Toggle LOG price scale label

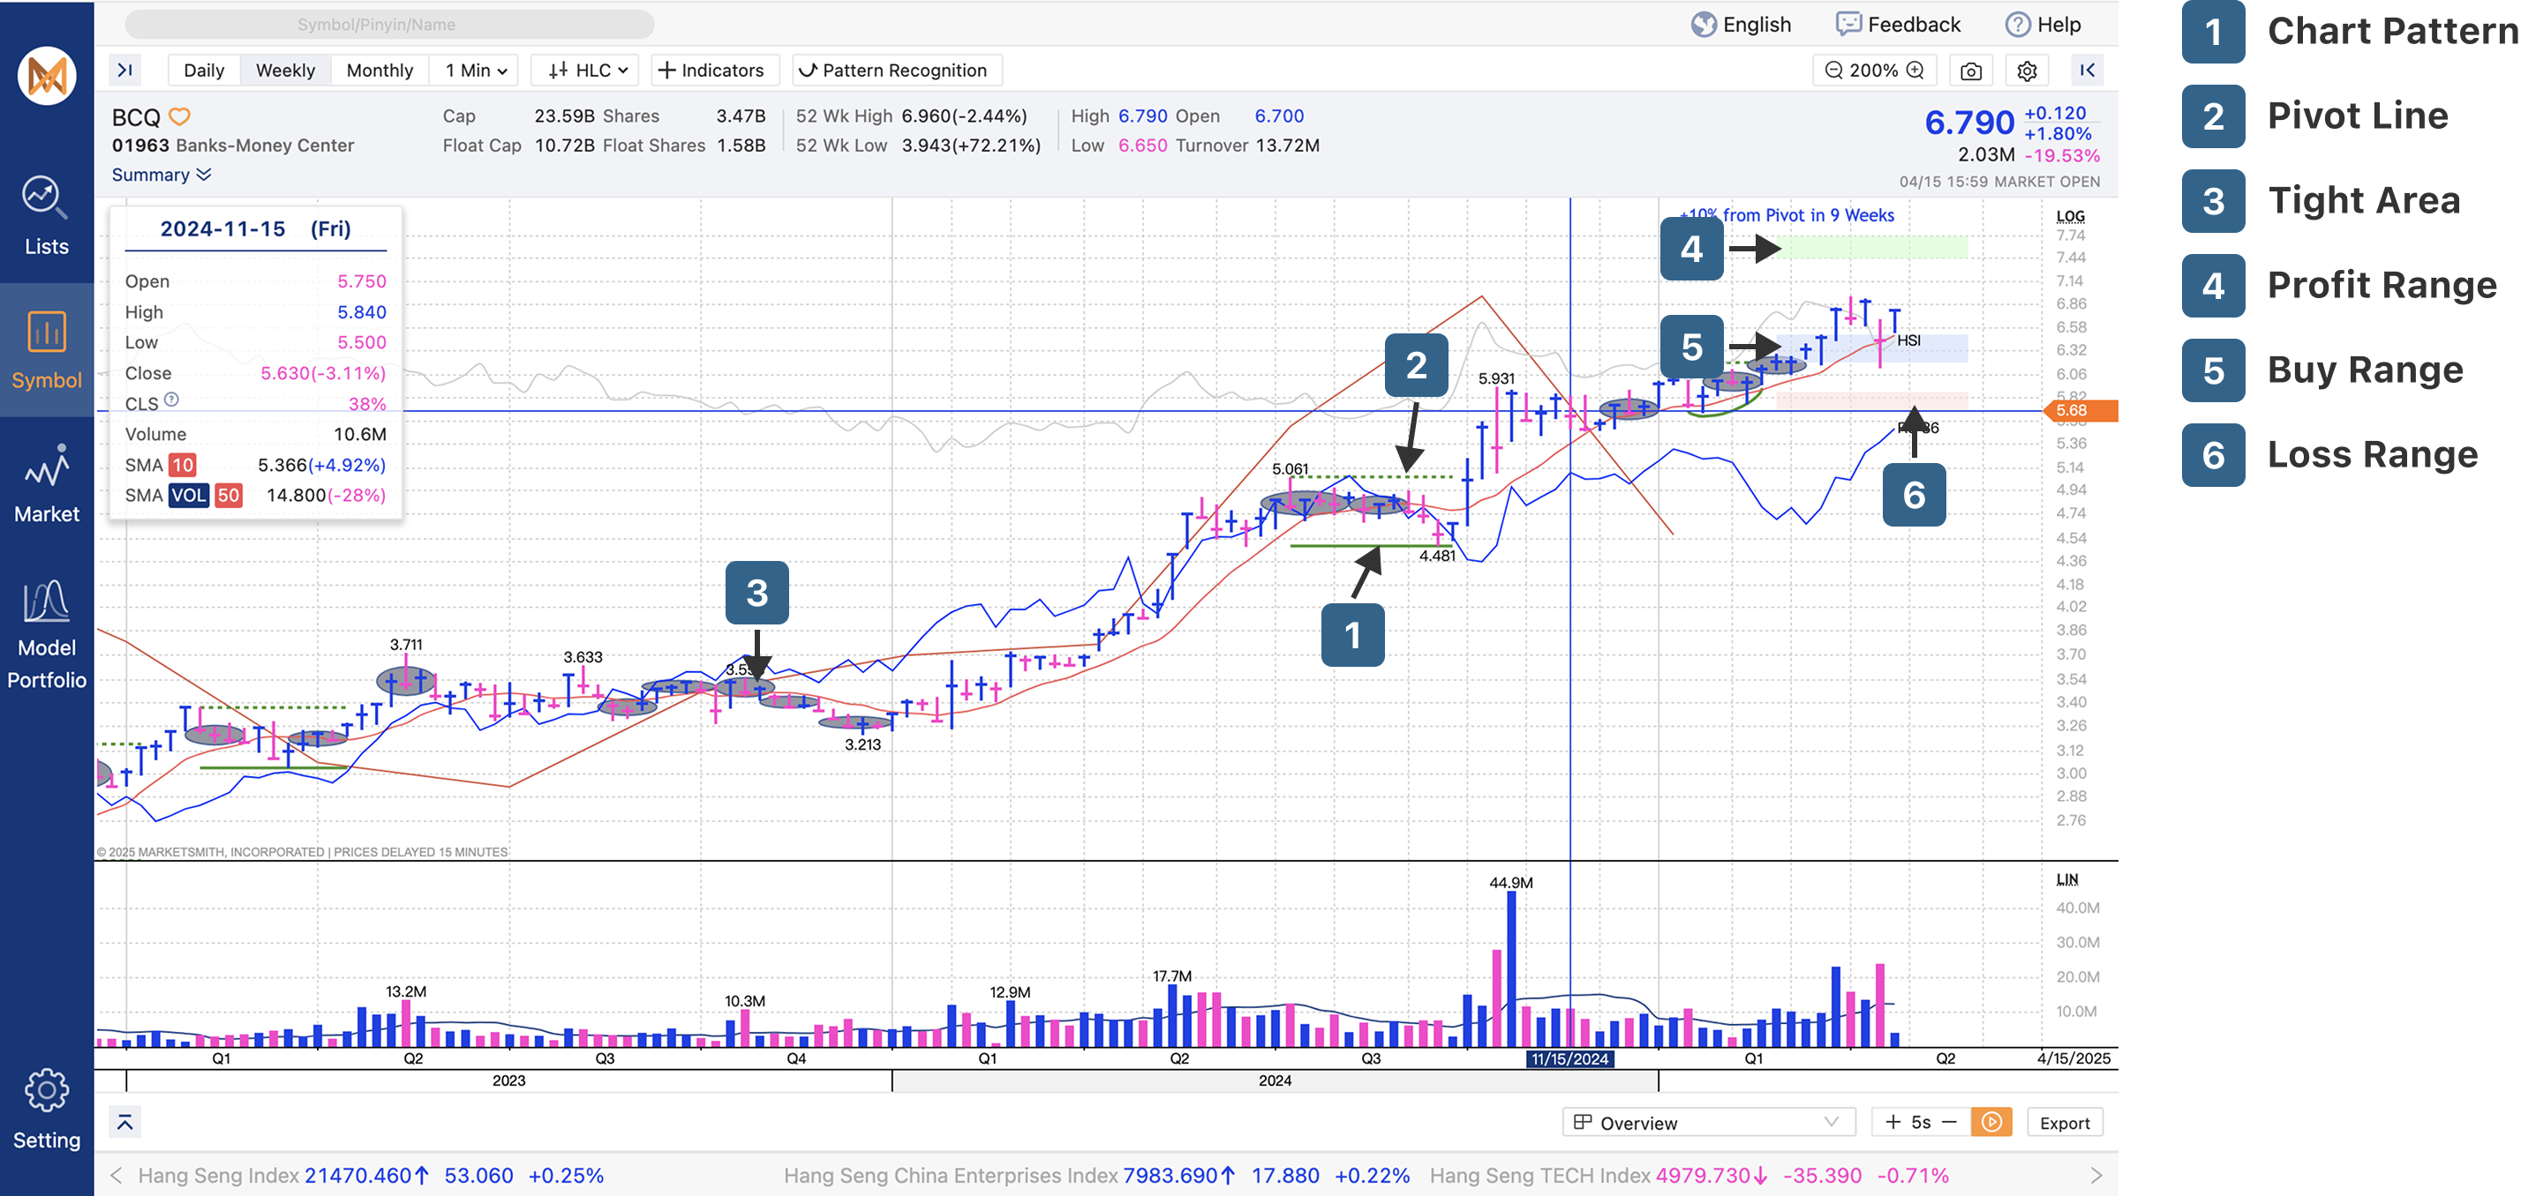(x=2070, y=216)
